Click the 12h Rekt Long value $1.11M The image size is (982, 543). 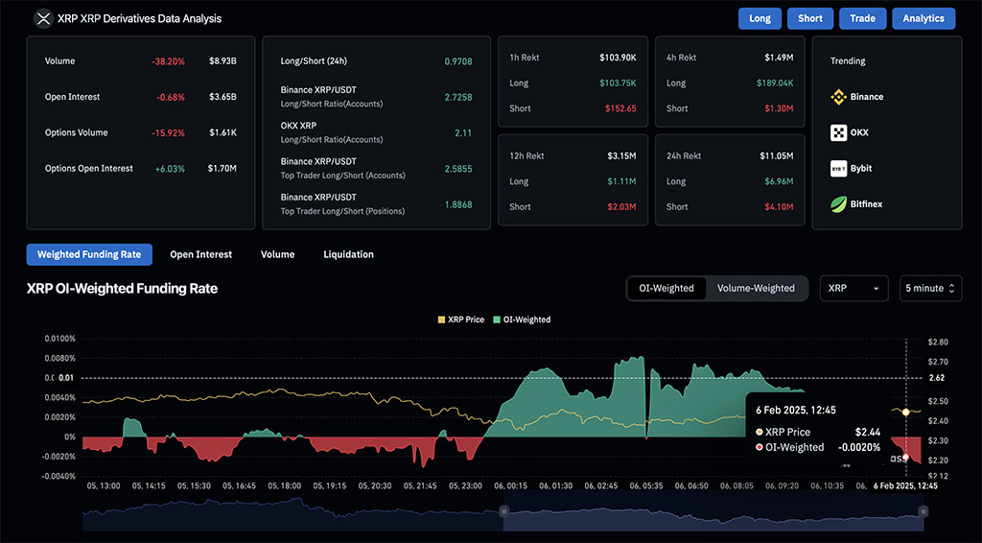coord(621,181)
